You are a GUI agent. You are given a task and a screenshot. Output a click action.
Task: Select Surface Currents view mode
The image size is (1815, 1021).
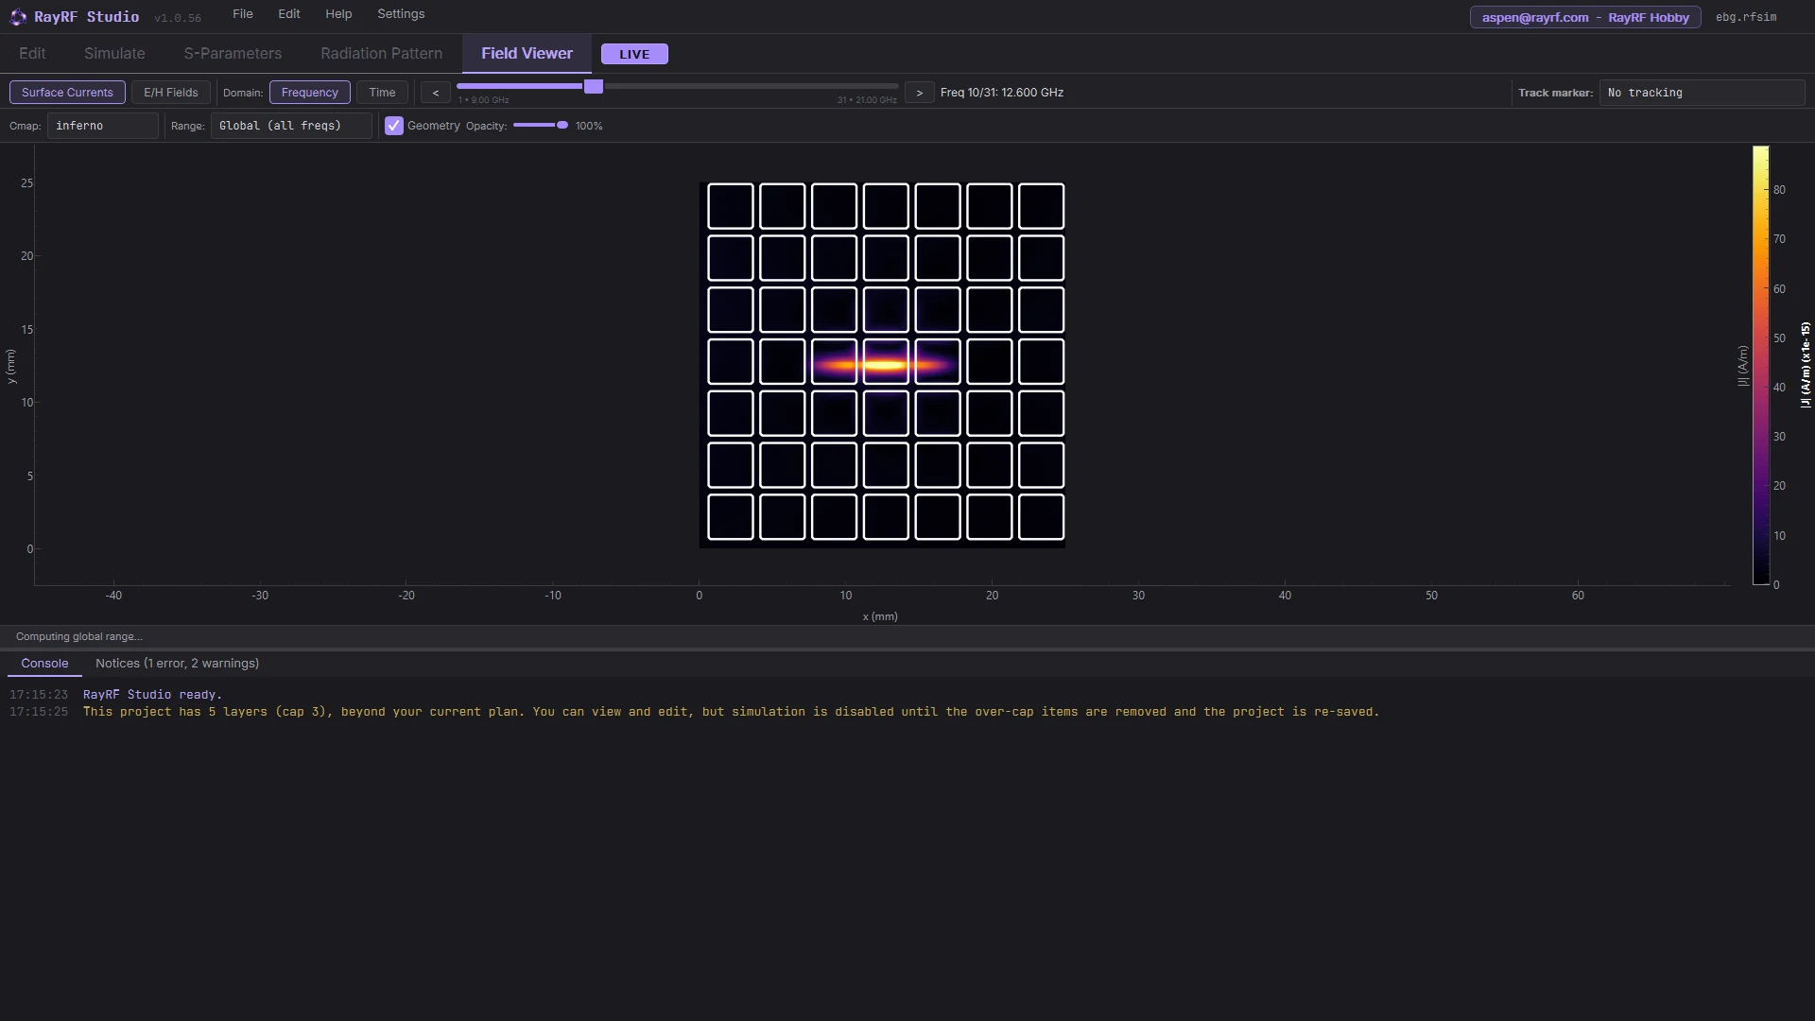coord(67,93)
